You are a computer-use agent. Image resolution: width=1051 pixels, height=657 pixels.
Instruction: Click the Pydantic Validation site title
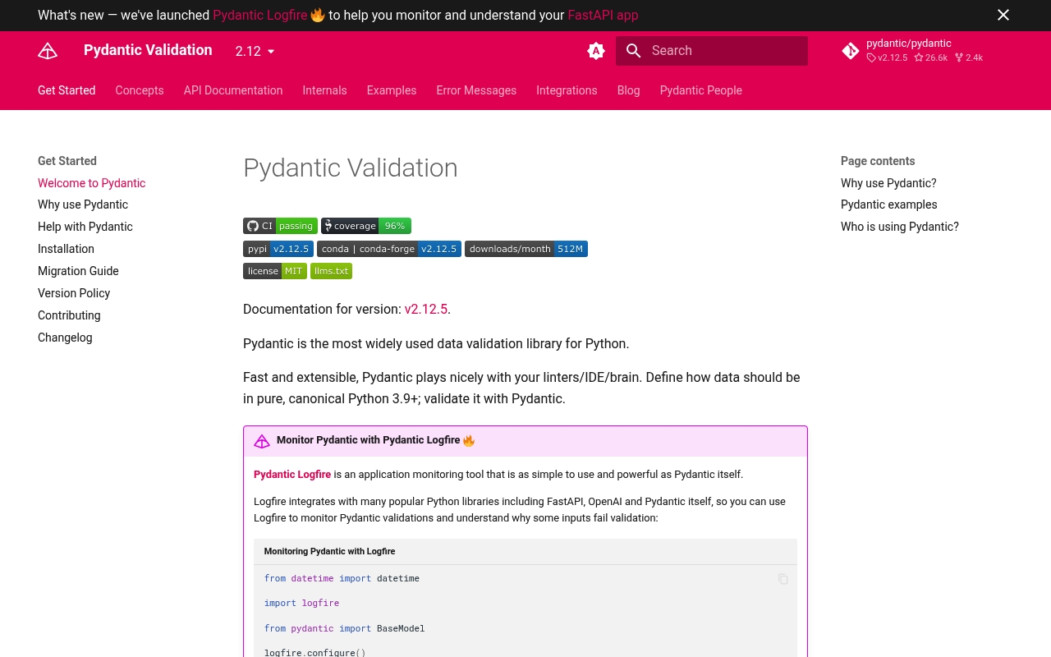(x=148, y=50)
